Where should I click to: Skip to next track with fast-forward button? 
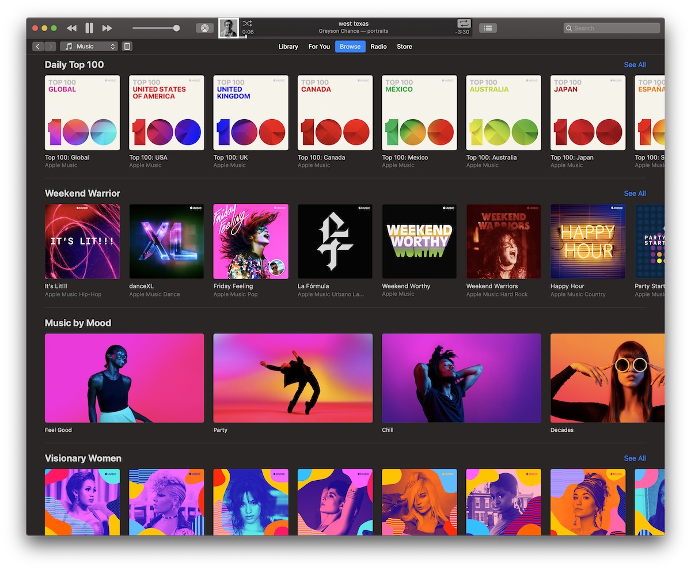(107, 28)
